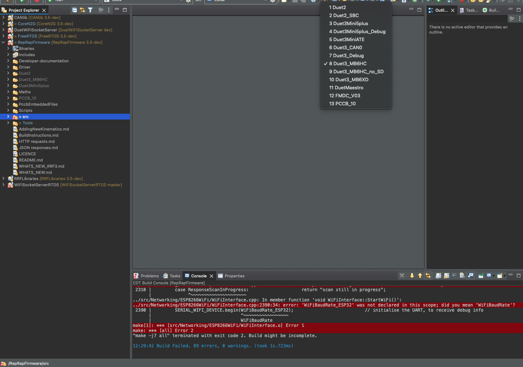Expand the src folder arrow
523x367 pixels.
[8, 117]
